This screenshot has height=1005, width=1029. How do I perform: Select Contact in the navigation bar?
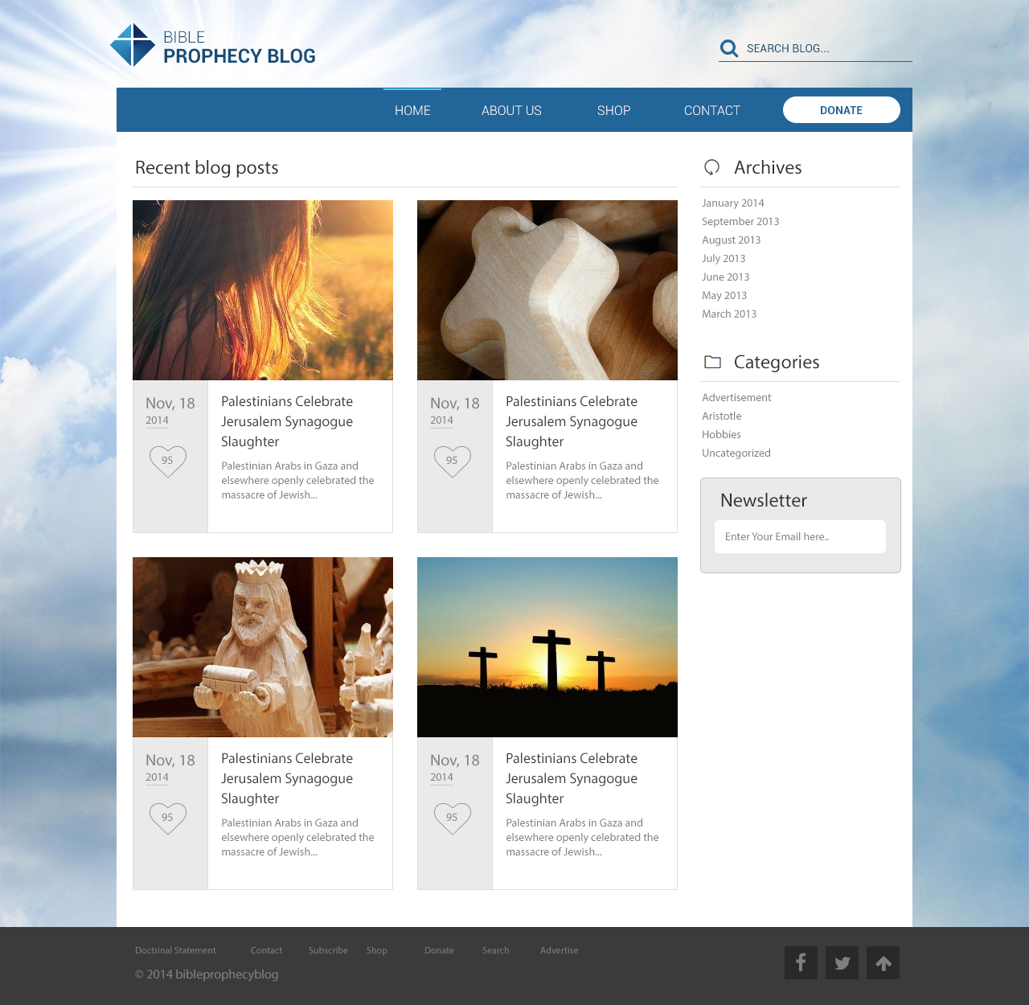coord(711,111)
